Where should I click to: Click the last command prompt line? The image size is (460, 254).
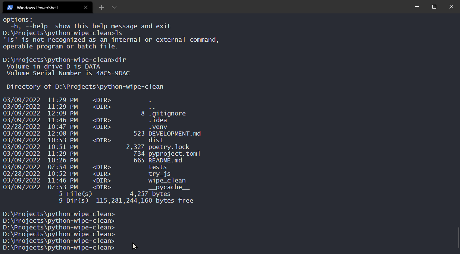59,248
